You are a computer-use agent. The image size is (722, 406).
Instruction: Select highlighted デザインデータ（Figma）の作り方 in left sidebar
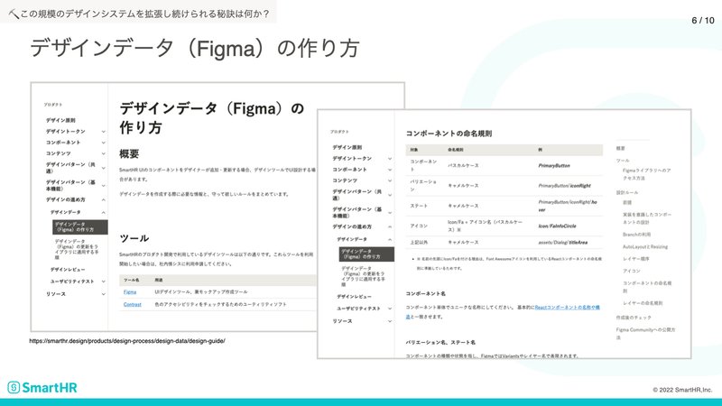click(x=80, y=227)
